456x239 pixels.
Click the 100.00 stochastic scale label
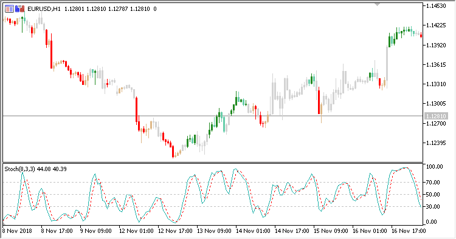coord(435,167)
